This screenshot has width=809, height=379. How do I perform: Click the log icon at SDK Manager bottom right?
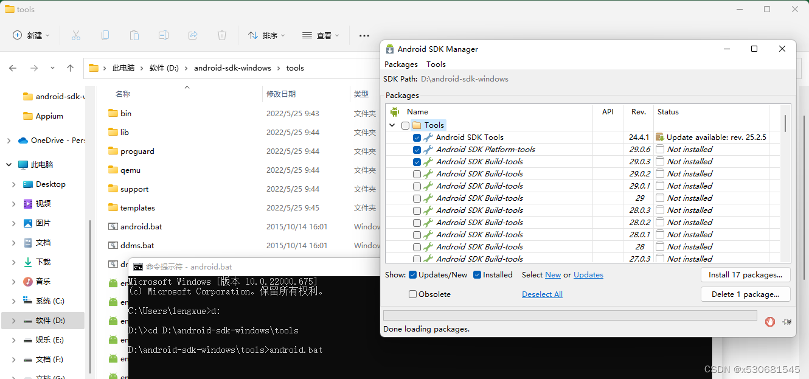(x=787, y=322)
